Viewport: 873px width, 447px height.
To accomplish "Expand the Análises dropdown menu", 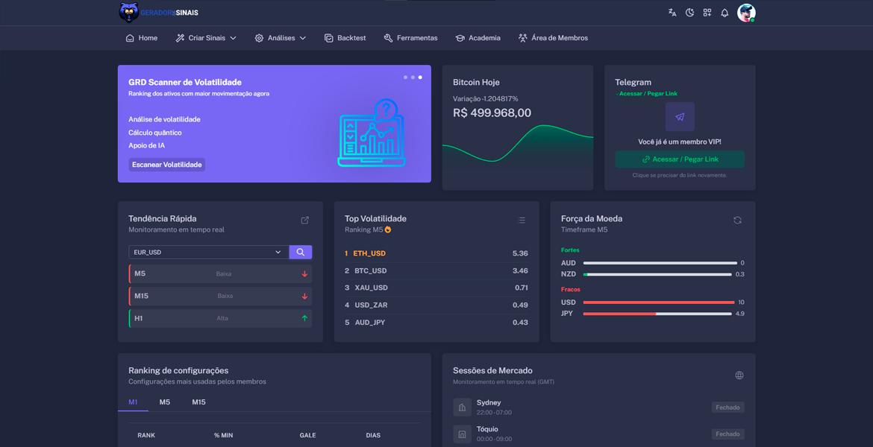I will tap(281, 38).
